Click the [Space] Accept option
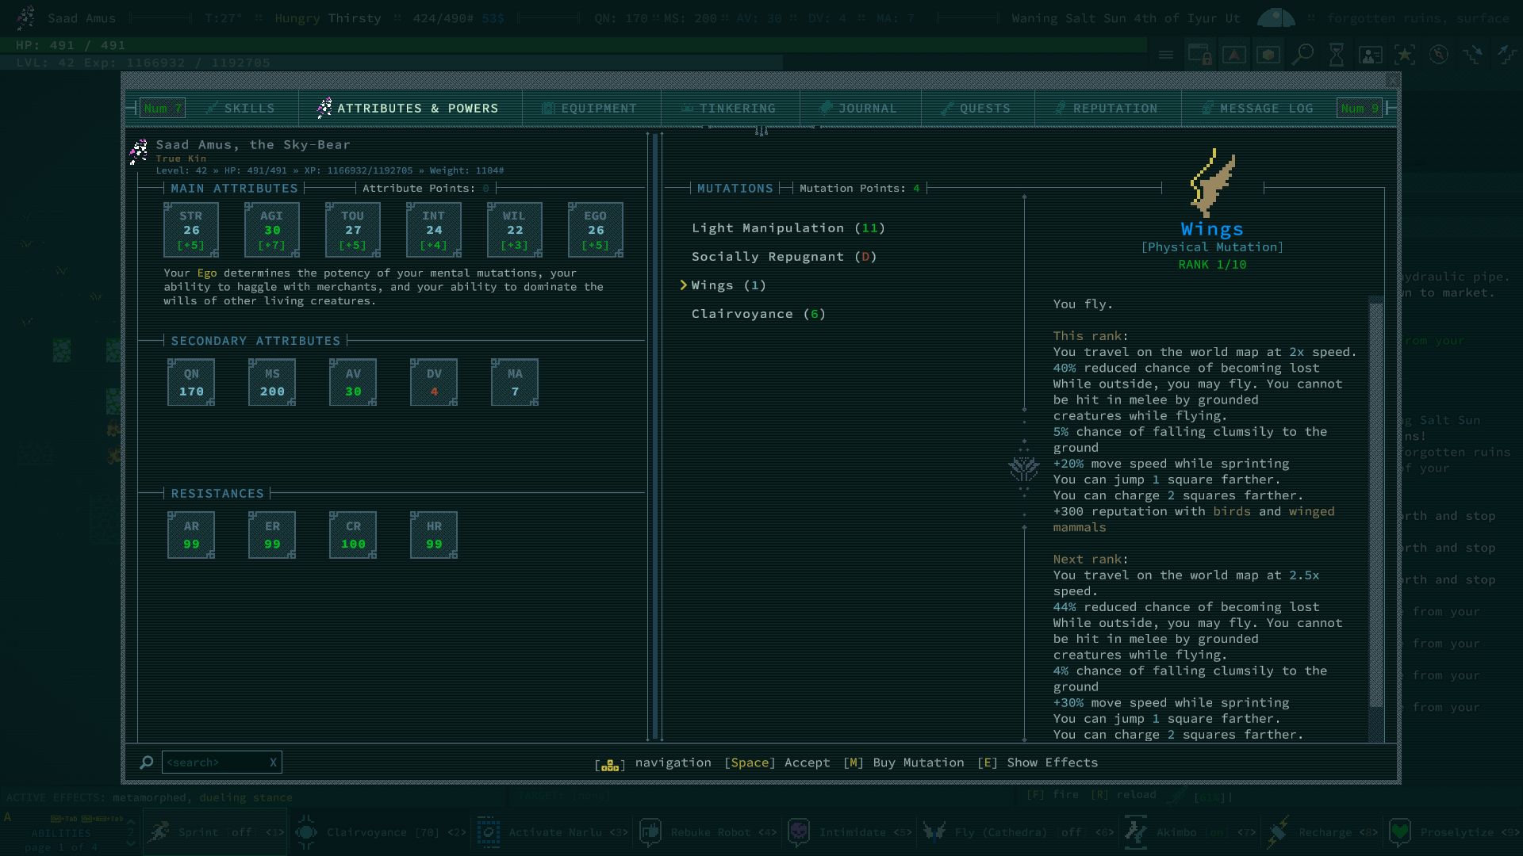The height and width of the screenshot is (856, 1523). point(777,762)
